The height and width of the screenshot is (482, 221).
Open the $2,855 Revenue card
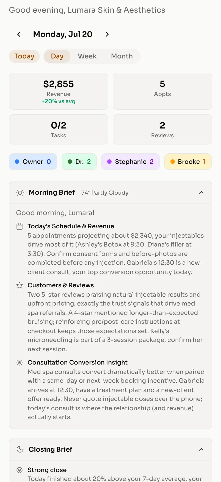coord(59,91)
